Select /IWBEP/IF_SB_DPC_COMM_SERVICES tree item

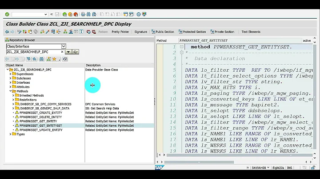coord(45,104)
